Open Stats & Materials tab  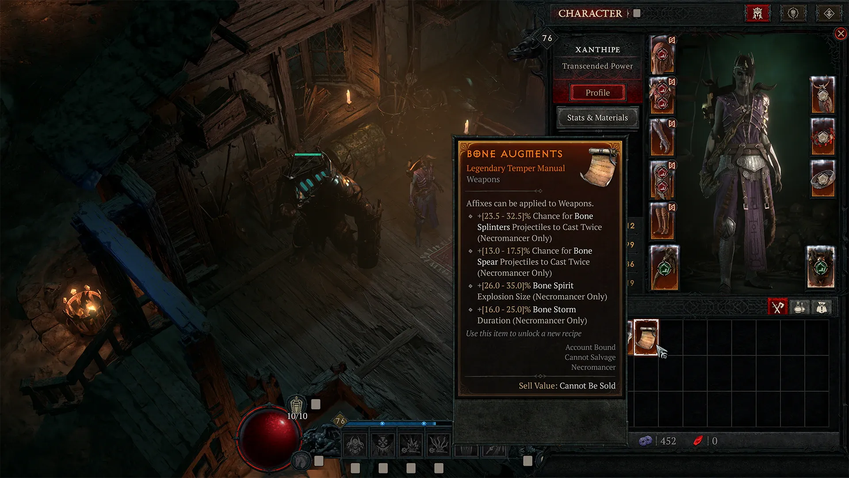pyautogui.click(x=597, y=117)
